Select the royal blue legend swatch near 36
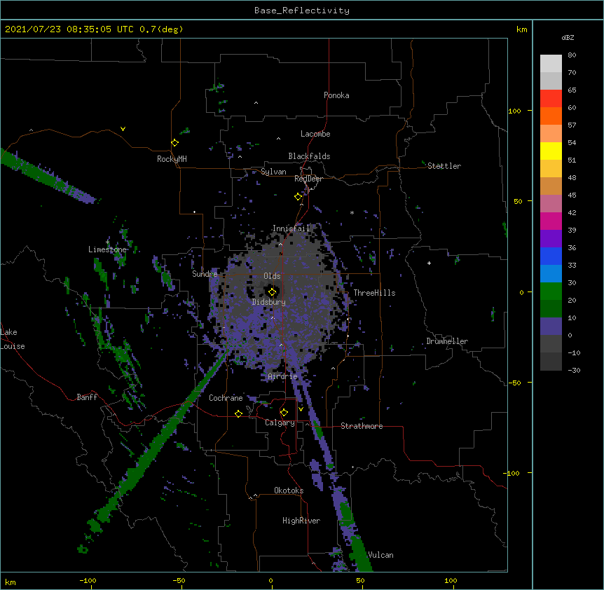Screen dimensions: 604x590 pos(551,256)
